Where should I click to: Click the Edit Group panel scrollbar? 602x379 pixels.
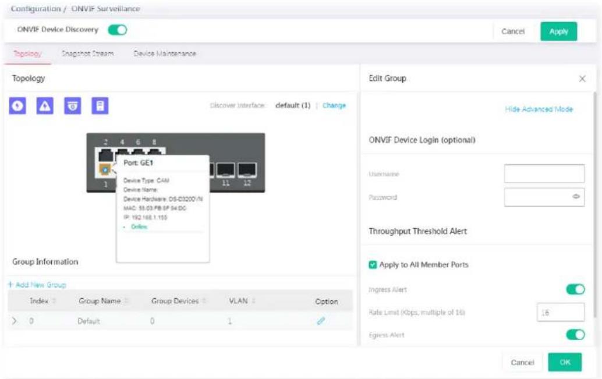point(595,204)
